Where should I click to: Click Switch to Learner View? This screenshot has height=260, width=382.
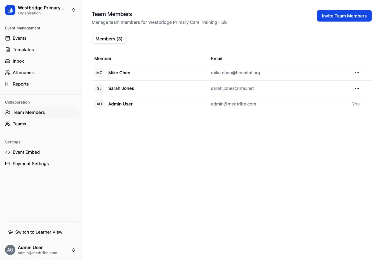click(x=35, y=232)
